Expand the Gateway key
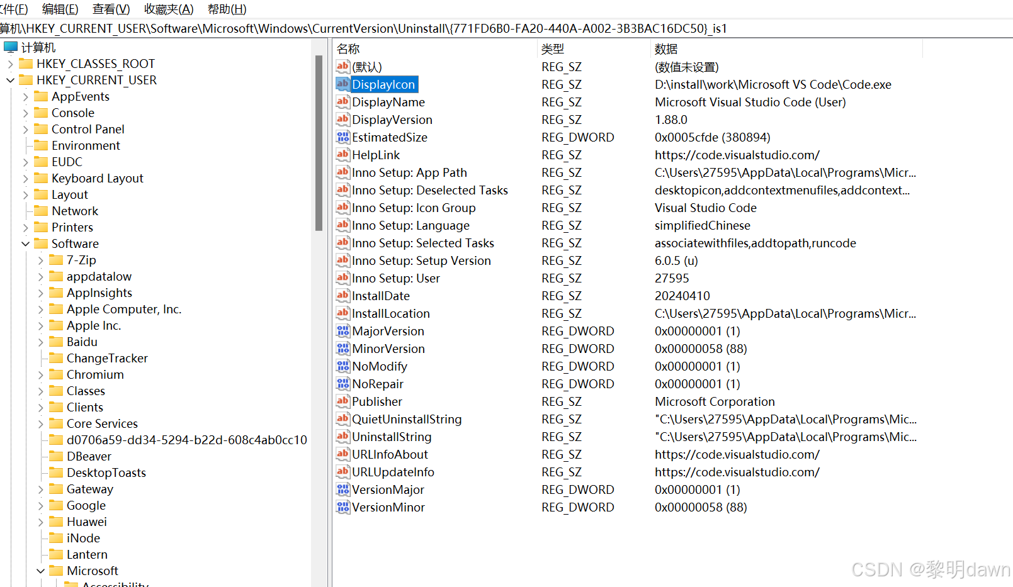Image resolution: width=1013 pixels, height=587 pixels. [x=40, y=489]
